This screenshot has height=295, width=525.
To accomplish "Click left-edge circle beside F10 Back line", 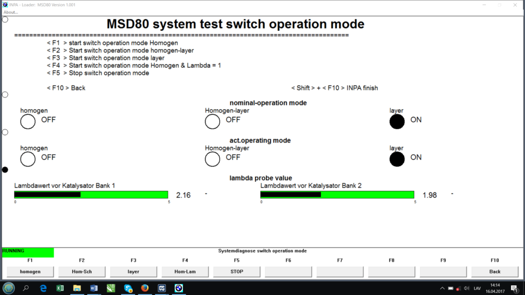I will click(x=5, y=95).
